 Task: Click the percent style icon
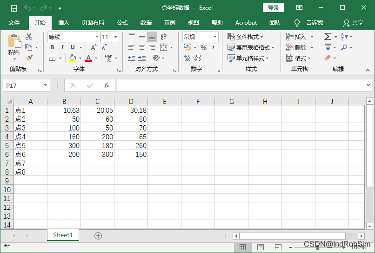[203, 47]
